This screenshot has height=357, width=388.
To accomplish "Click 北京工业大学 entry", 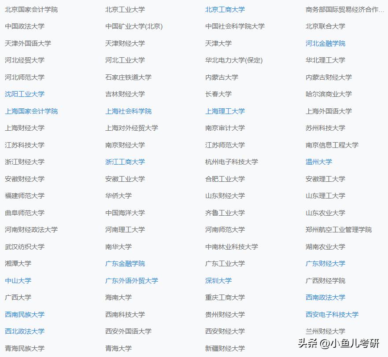I will coord(125,10).
